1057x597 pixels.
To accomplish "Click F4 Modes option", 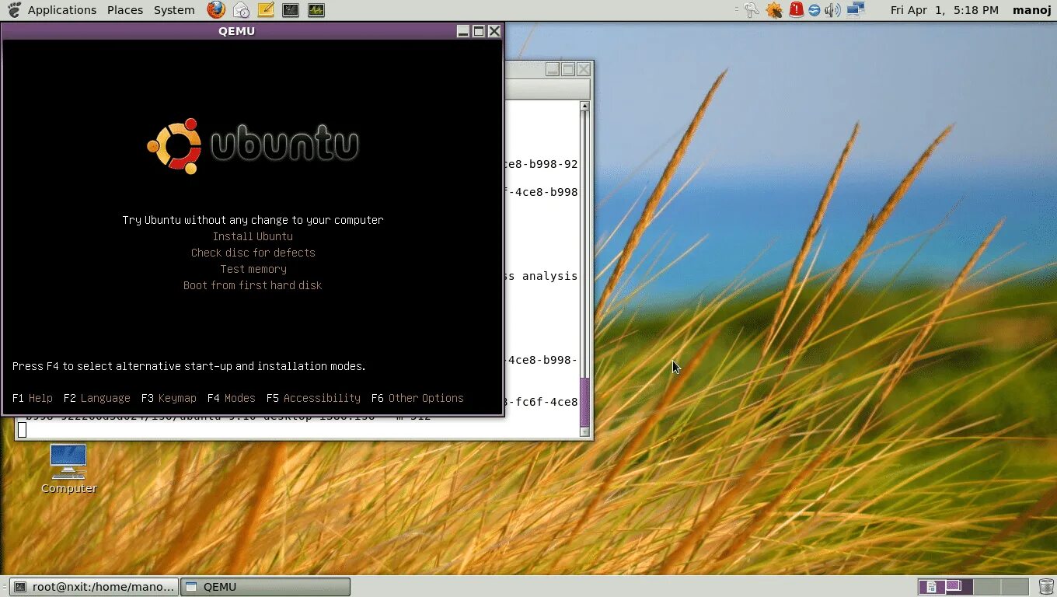I will click(x=231, y=398).
